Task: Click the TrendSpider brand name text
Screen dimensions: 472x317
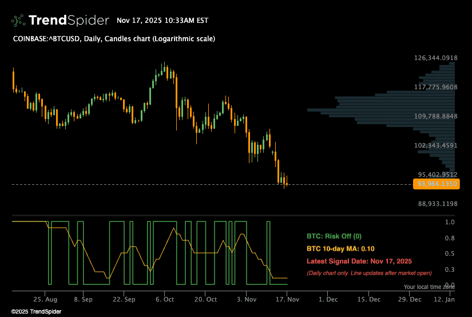Action: (69, 21)
